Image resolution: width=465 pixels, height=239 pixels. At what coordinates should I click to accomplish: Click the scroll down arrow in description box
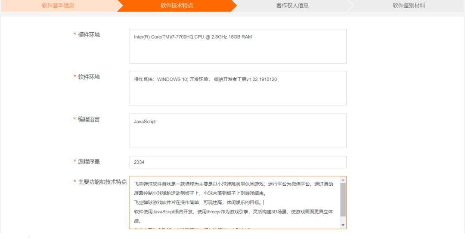343,225
